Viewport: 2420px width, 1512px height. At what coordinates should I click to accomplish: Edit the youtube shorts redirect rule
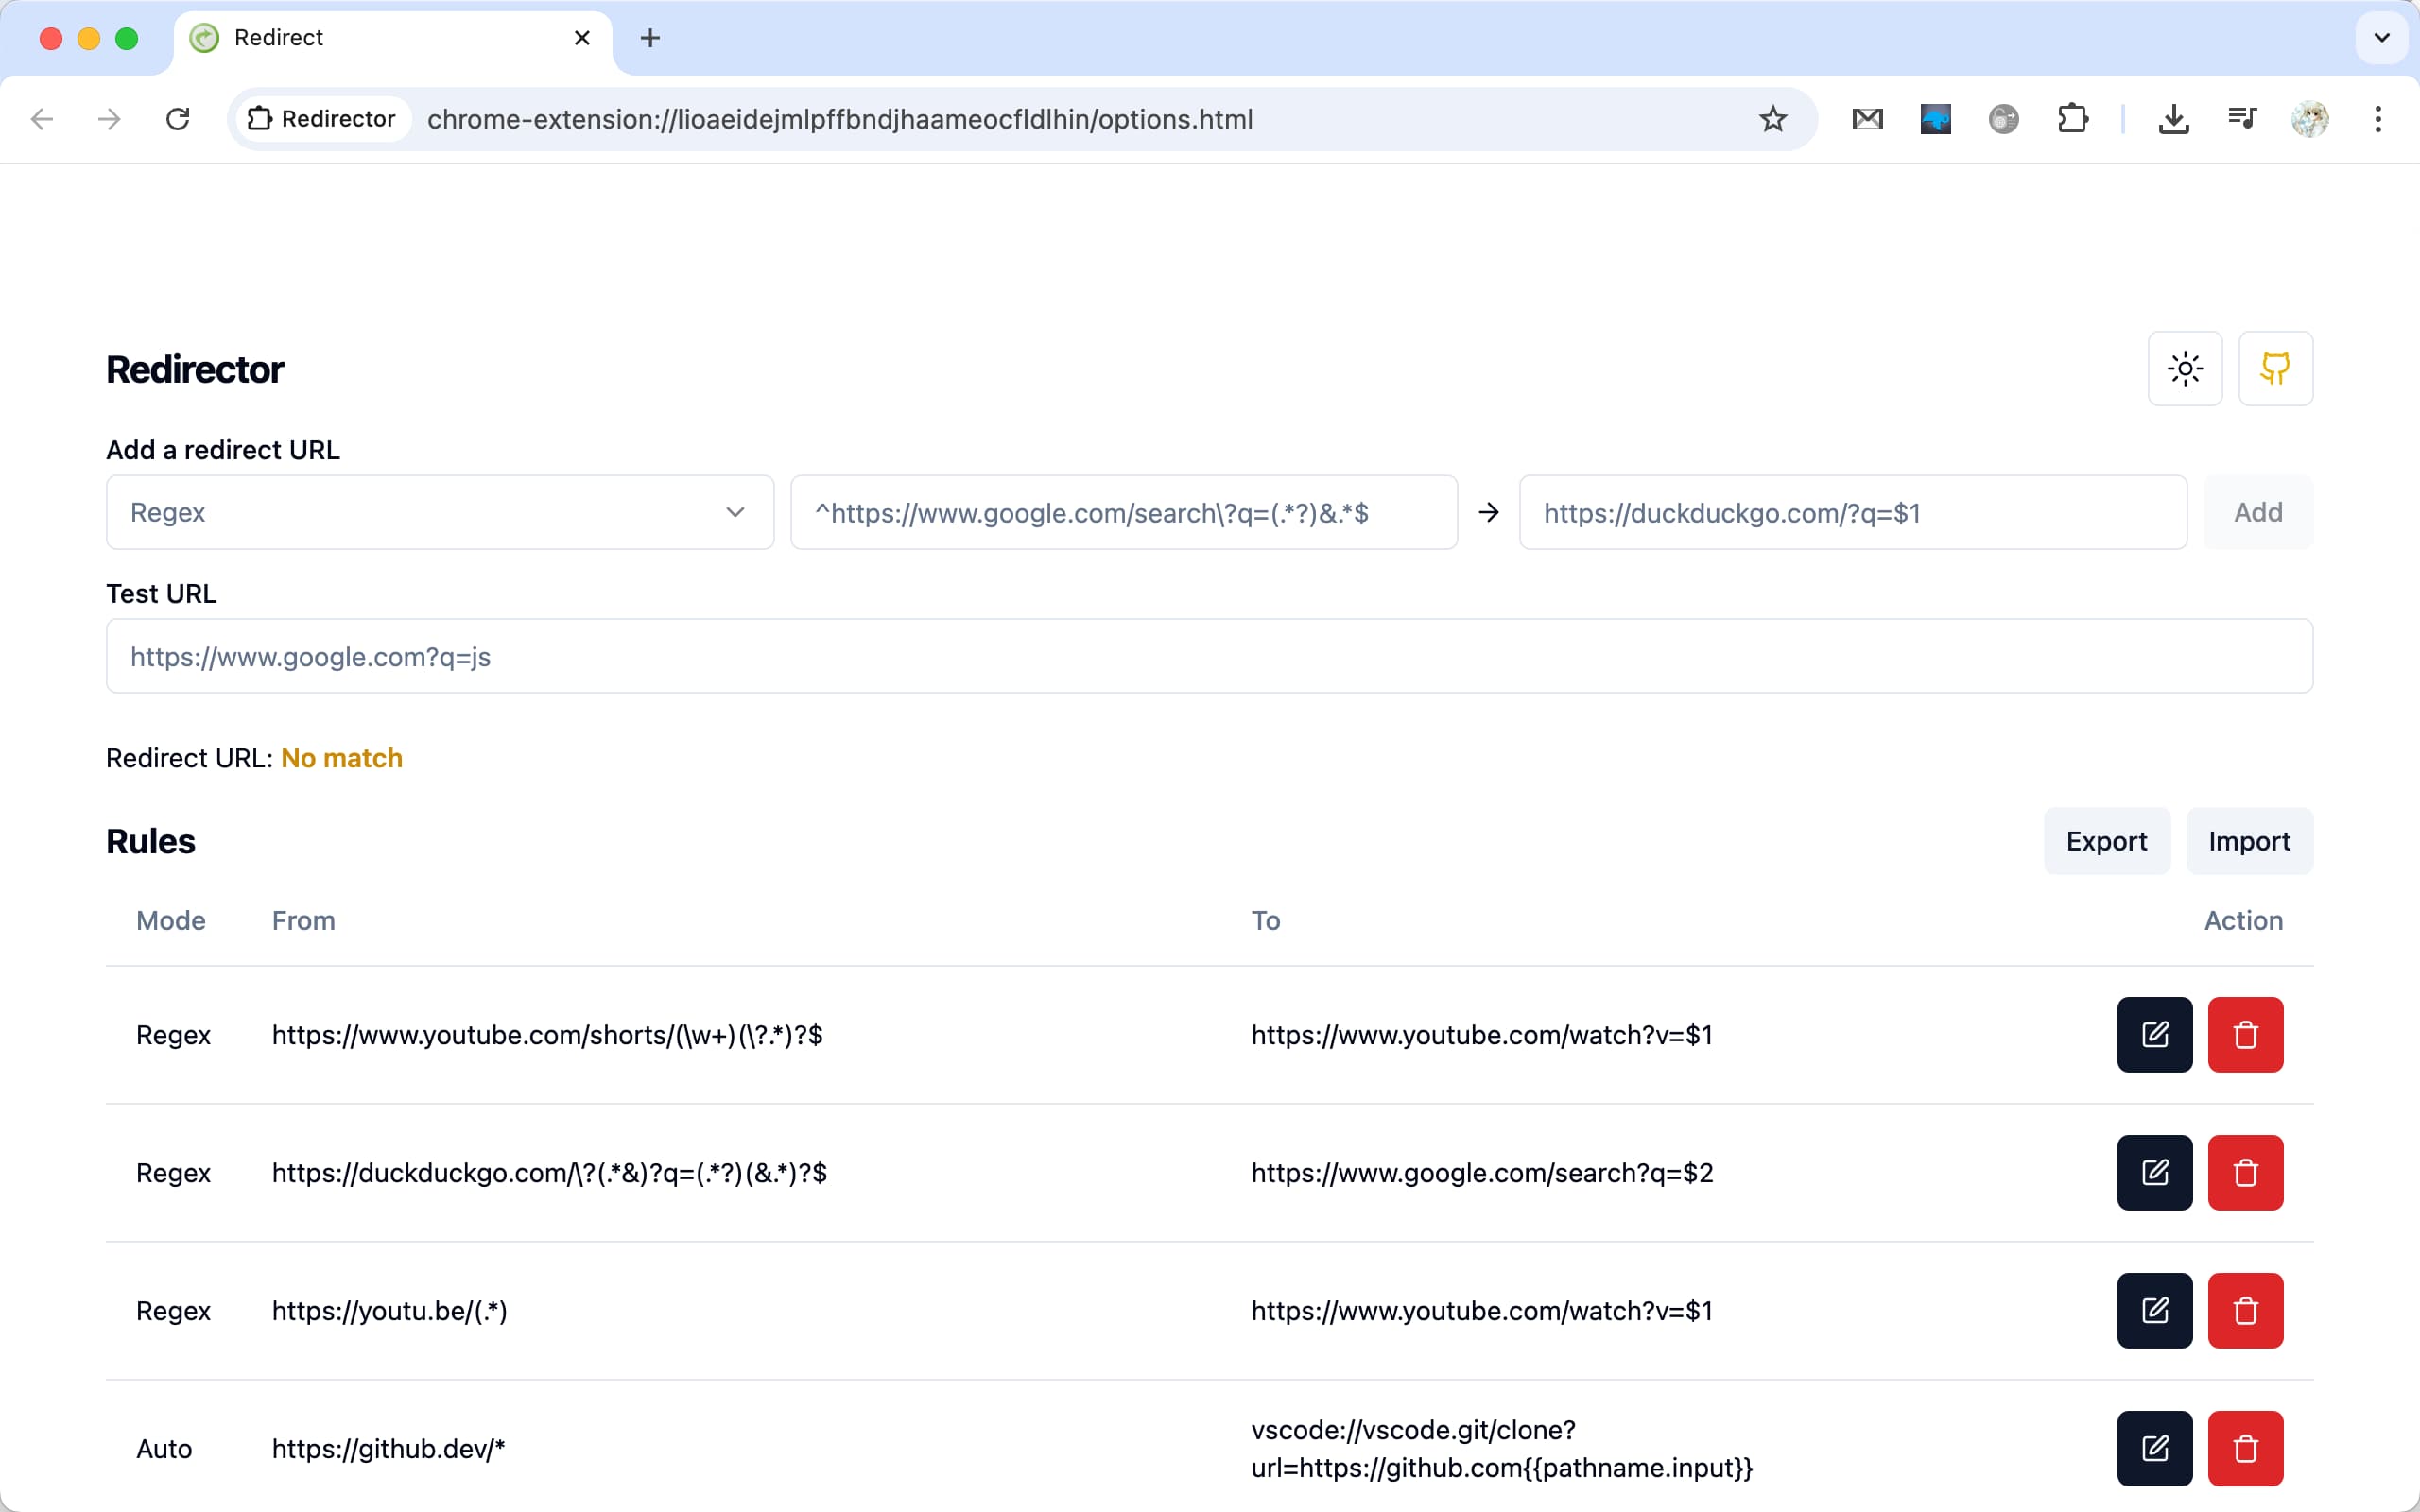pos(2154,1034)
